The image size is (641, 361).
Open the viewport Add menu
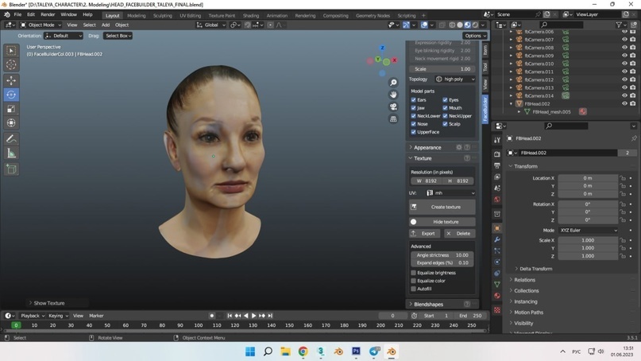[x=106, y=25]
